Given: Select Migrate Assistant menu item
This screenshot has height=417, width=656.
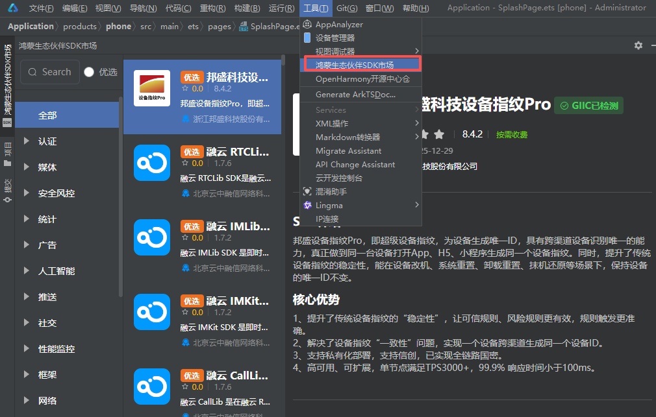Looking at the screenshot, I should 360,151.
